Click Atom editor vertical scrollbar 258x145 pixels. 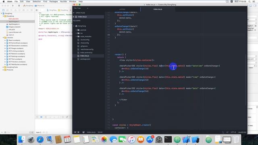[246, 81]
